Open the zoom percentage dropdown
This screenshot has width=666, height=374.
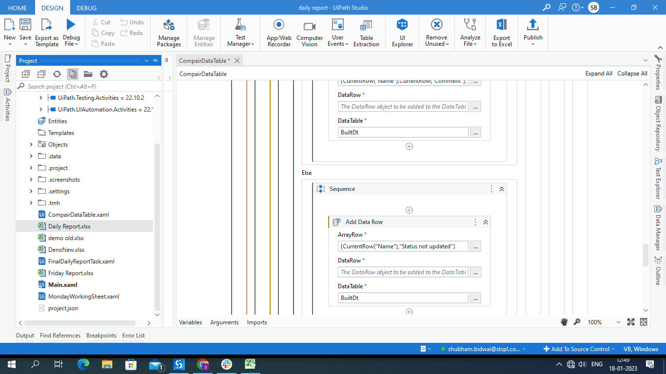click(618, 322)
